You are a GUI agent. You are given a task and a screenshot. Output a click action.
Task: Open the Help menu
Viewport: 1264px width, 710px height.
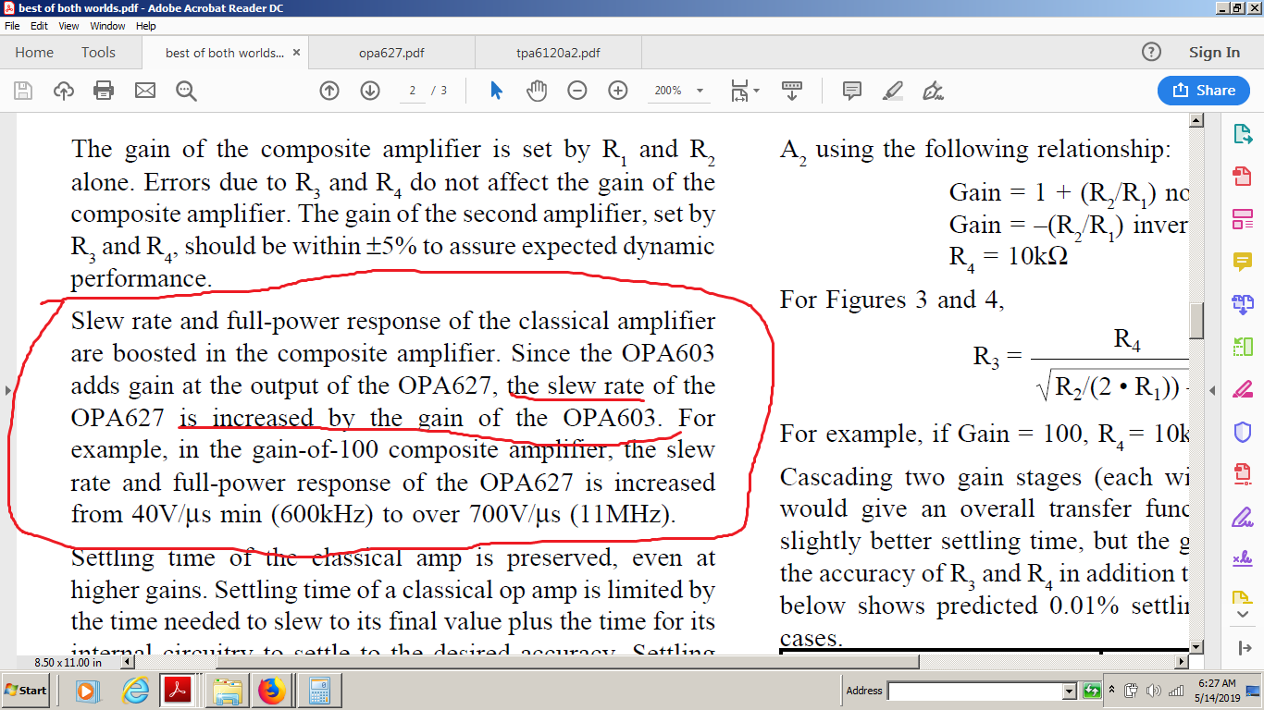point(145,26)
